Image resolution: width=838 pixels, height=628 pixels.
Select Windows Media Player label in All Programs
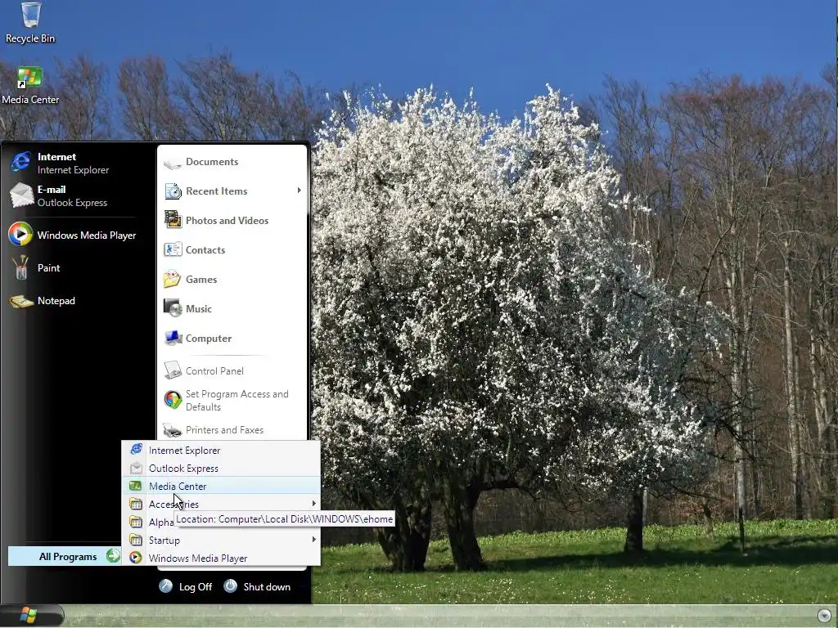click(x=198, y=558)
